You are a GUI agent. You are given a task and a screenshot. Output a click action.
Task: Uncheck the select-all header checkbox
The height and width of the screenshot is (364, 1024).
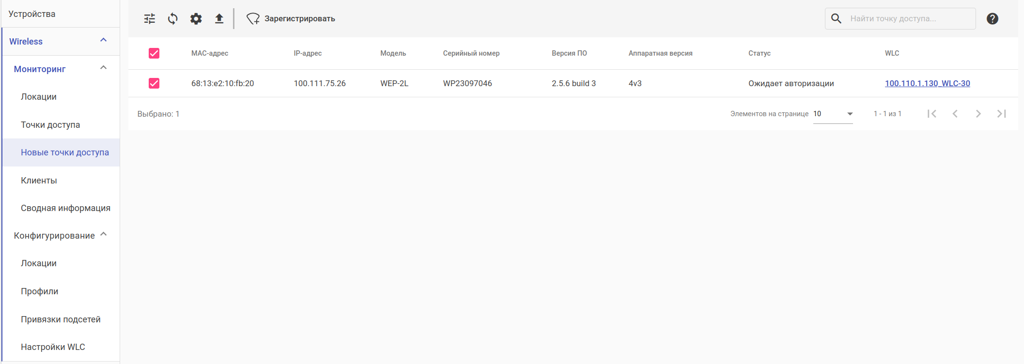(x=154, y=53)
